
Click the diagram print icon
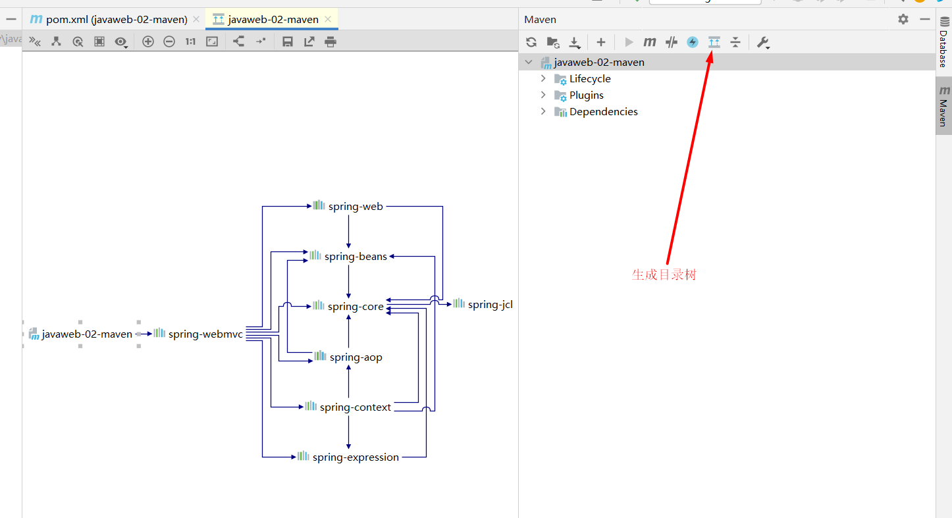pyautogui.click(x=331, y=41)
